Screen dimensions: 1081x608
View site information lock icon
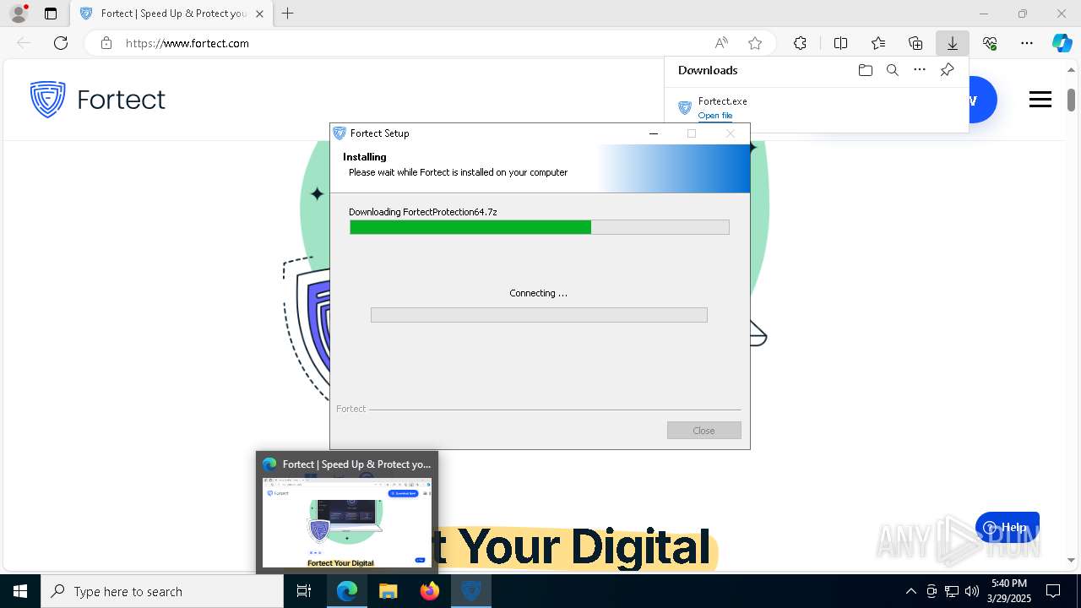click(106, 43)
